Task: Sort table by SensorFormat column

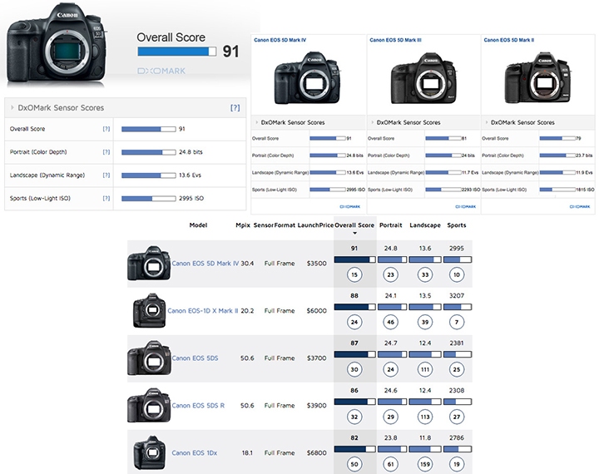Action: pos(275,225)
